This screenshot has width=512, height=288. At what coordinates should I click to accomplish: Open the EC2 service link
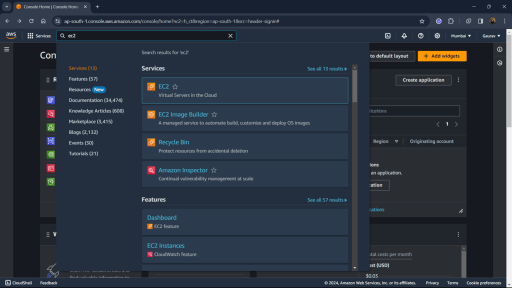pos(163,86)
